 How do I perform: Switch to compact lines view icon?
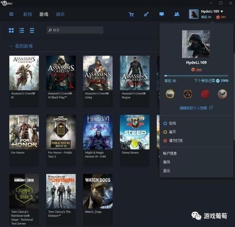click(32, 30)
